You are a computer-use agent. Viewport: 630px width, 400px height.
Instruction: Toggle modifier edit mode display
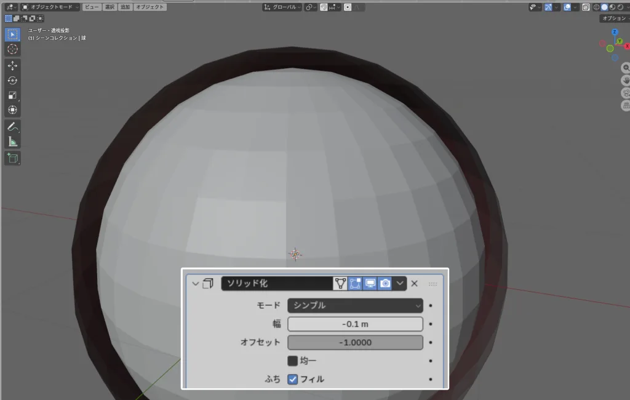pyautogui.click(x=355, y=284)
